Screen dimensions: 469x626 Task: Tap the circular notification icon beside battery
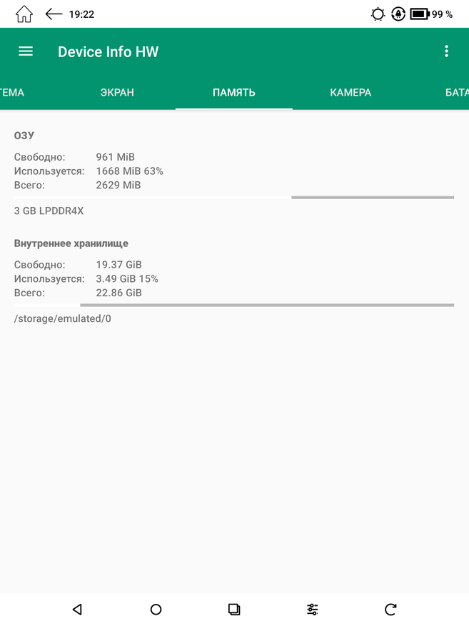pos(398,14)
